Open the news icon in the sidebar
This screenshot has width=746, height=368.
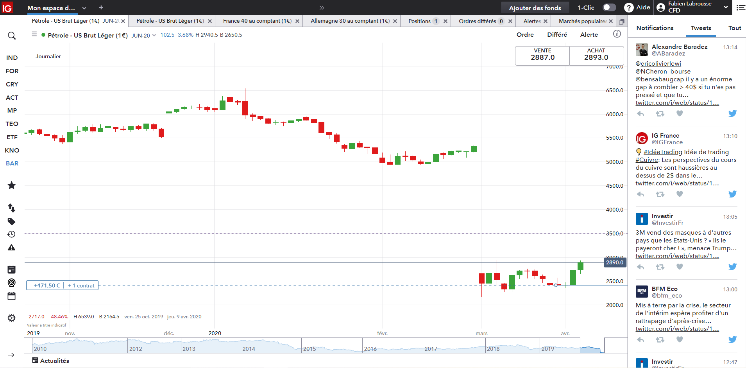pos(12,269)
